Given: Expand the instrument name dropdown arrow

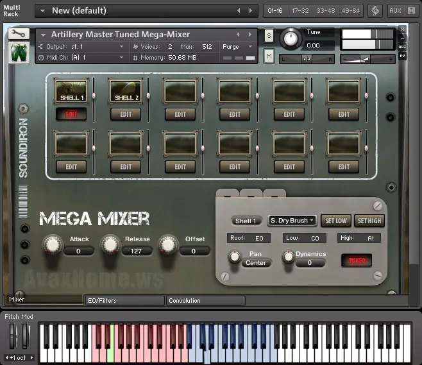Looking at the screenshot, I should (x=43, y=35).
